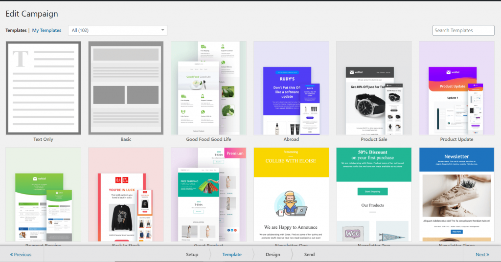Click the 'Basic' template label
The width and height of the screenshot is (501, 262).
pos(126,139)
